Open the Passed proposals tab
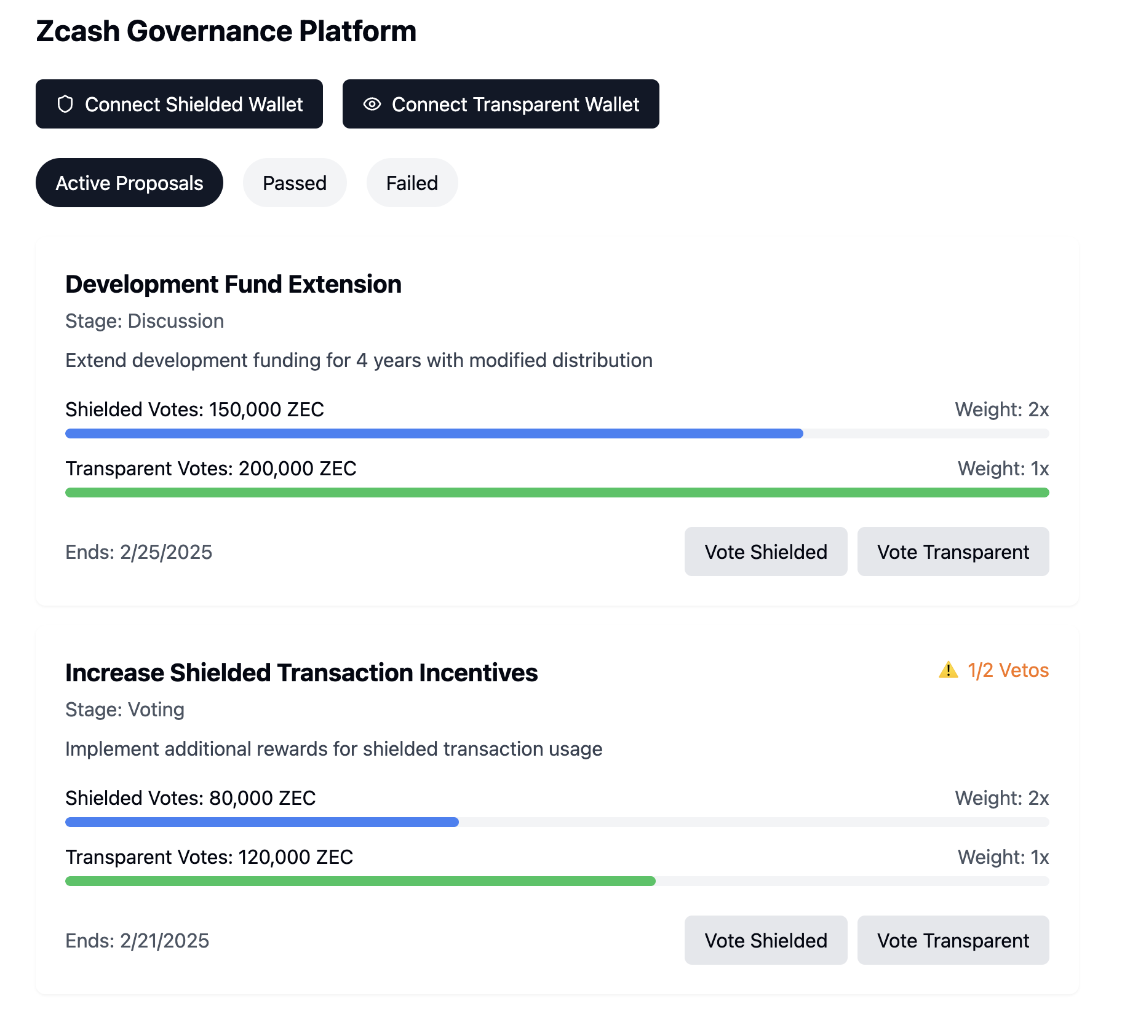1122x1017 pixels. point(295,183)
